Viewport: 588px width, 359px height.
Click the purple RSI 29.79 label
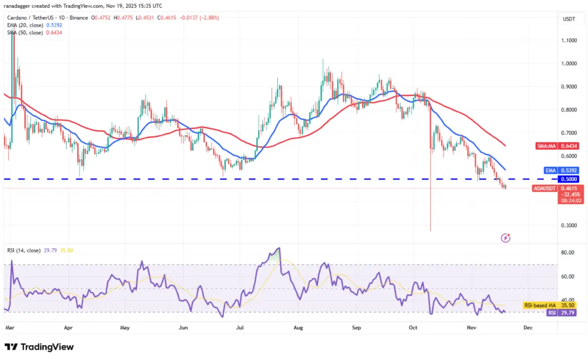[x=562, y=312]
